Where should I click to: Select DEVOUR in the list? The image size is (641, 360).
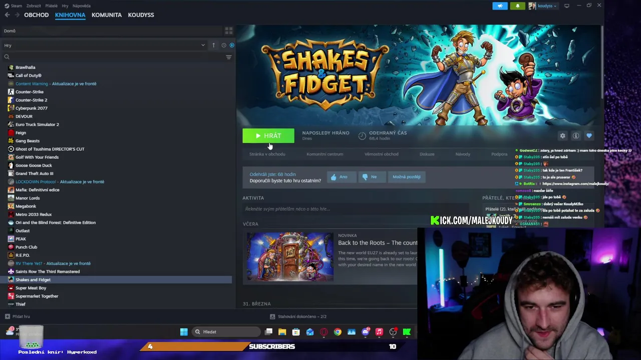[24, 116]
